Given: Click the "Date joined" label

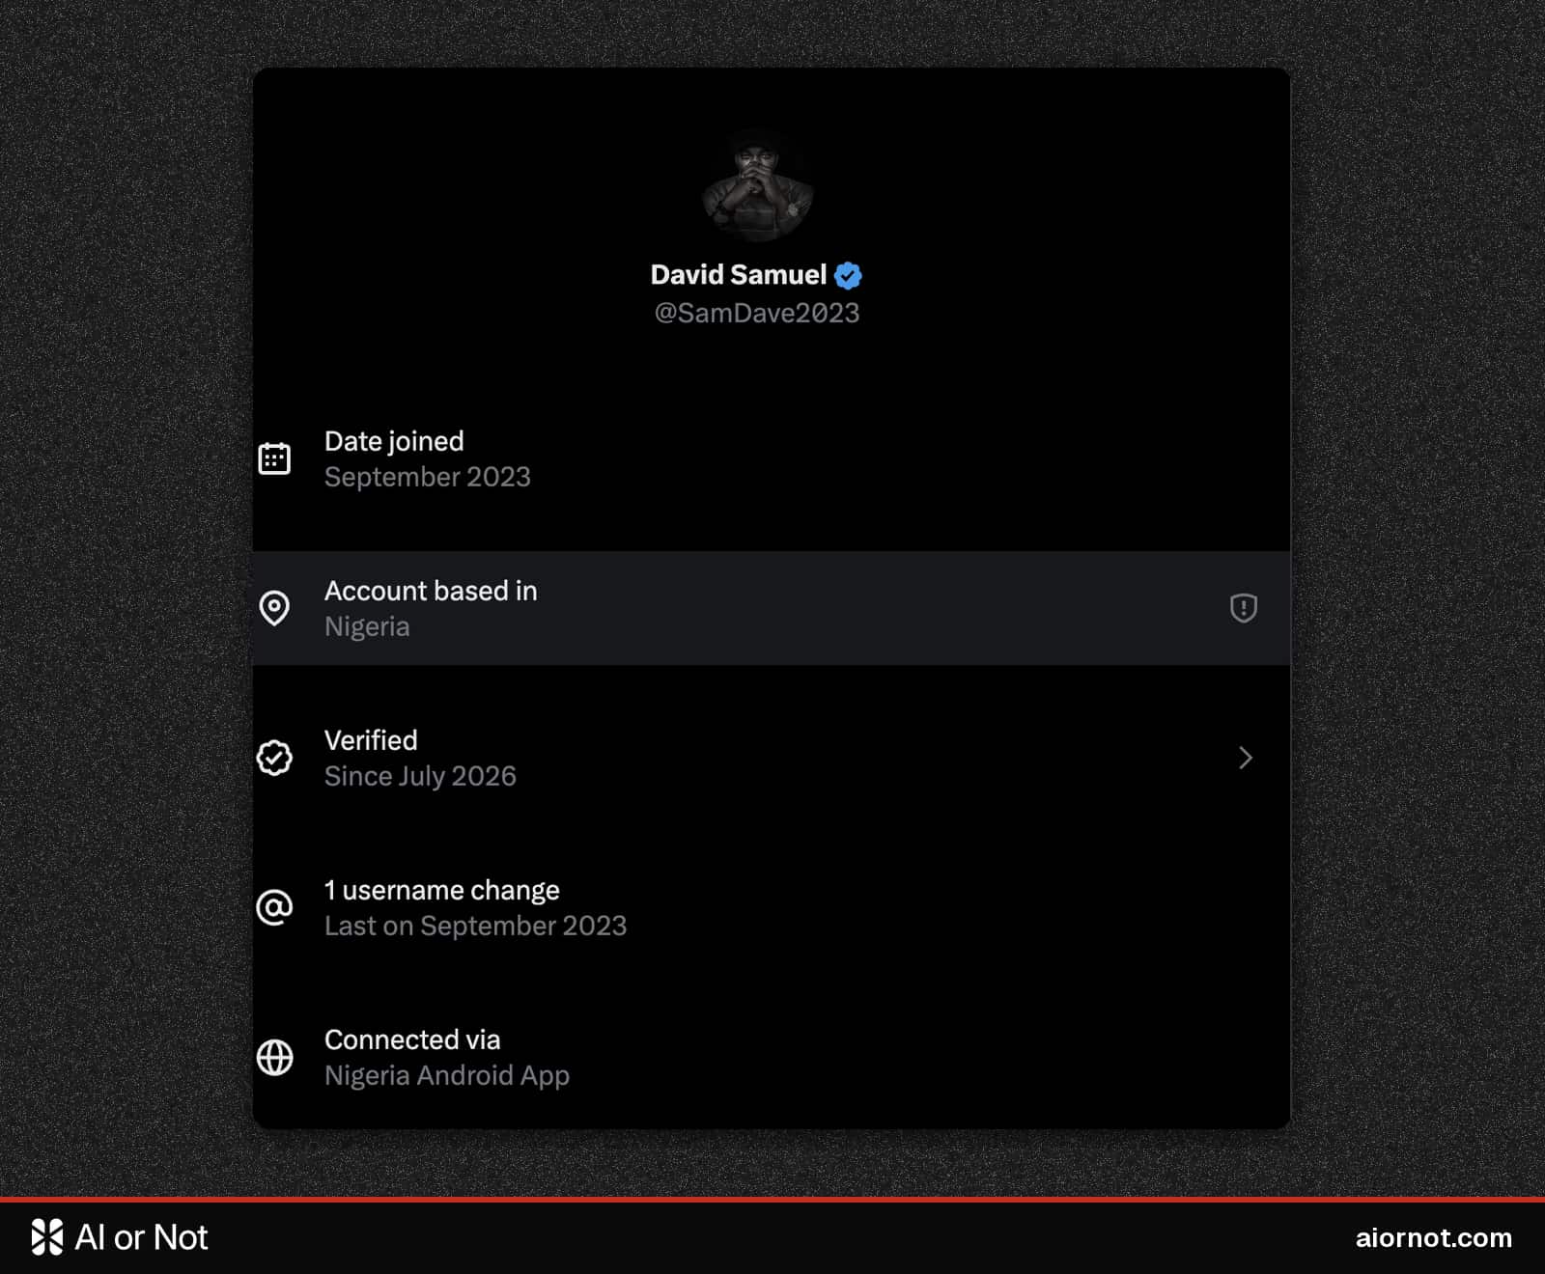Looking at the screenshot, I should coord(394,441).
